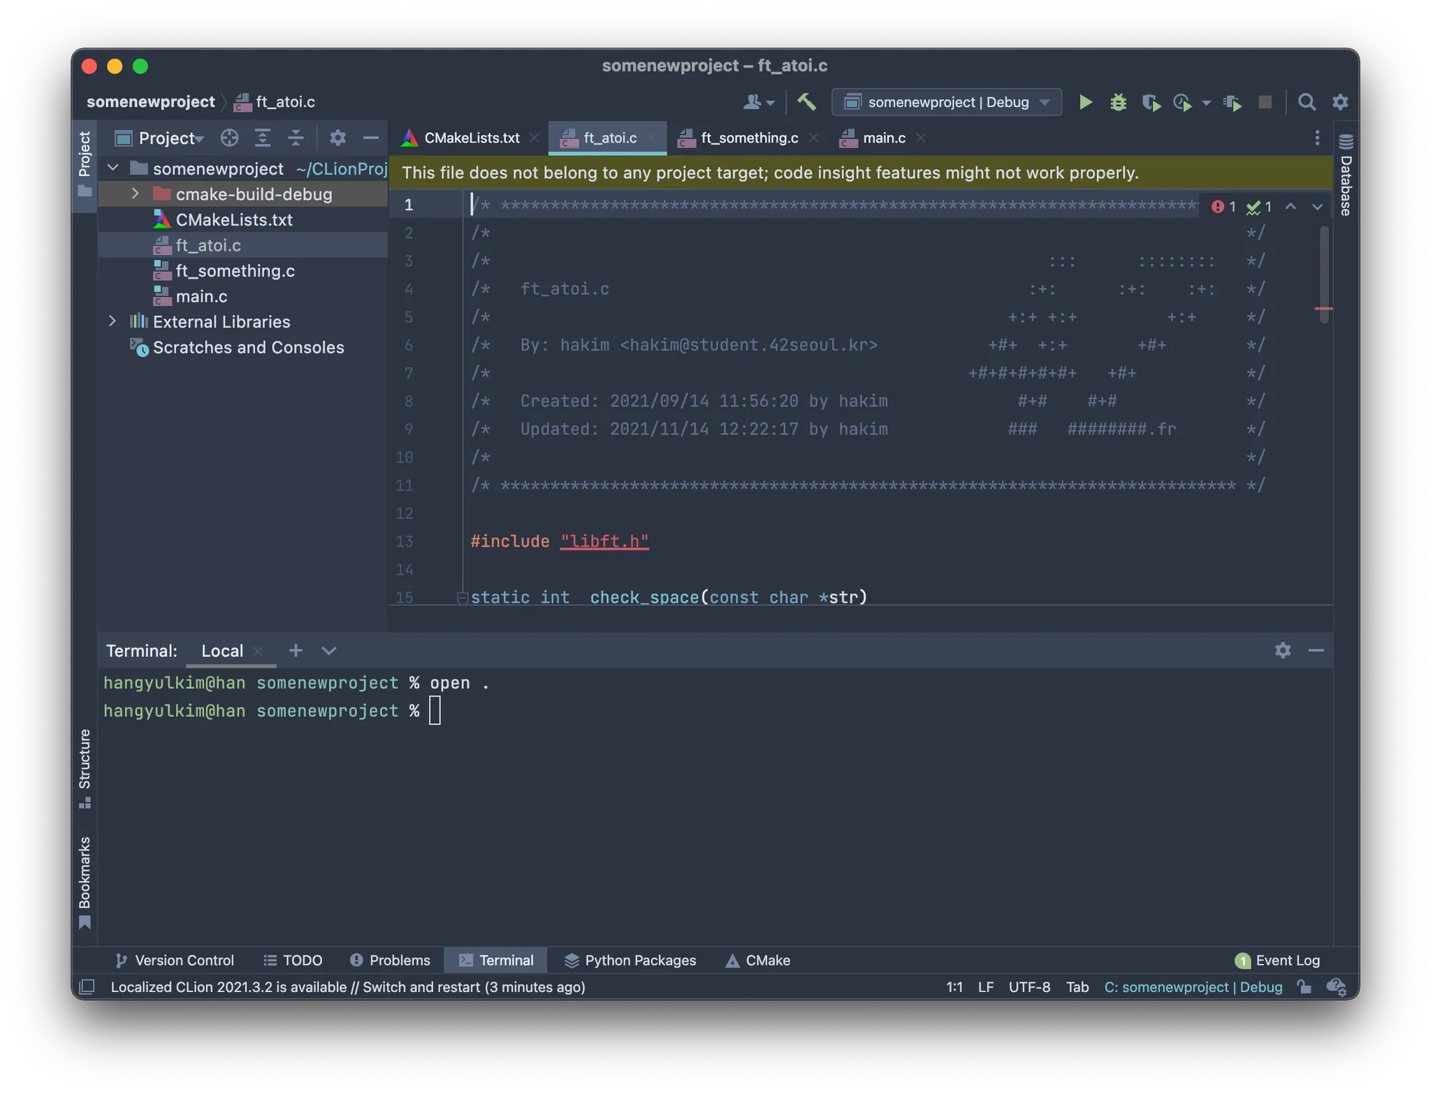Expand External Libraries tree node
This screenshot has width=1431, height=1094.
coord(112,321)
